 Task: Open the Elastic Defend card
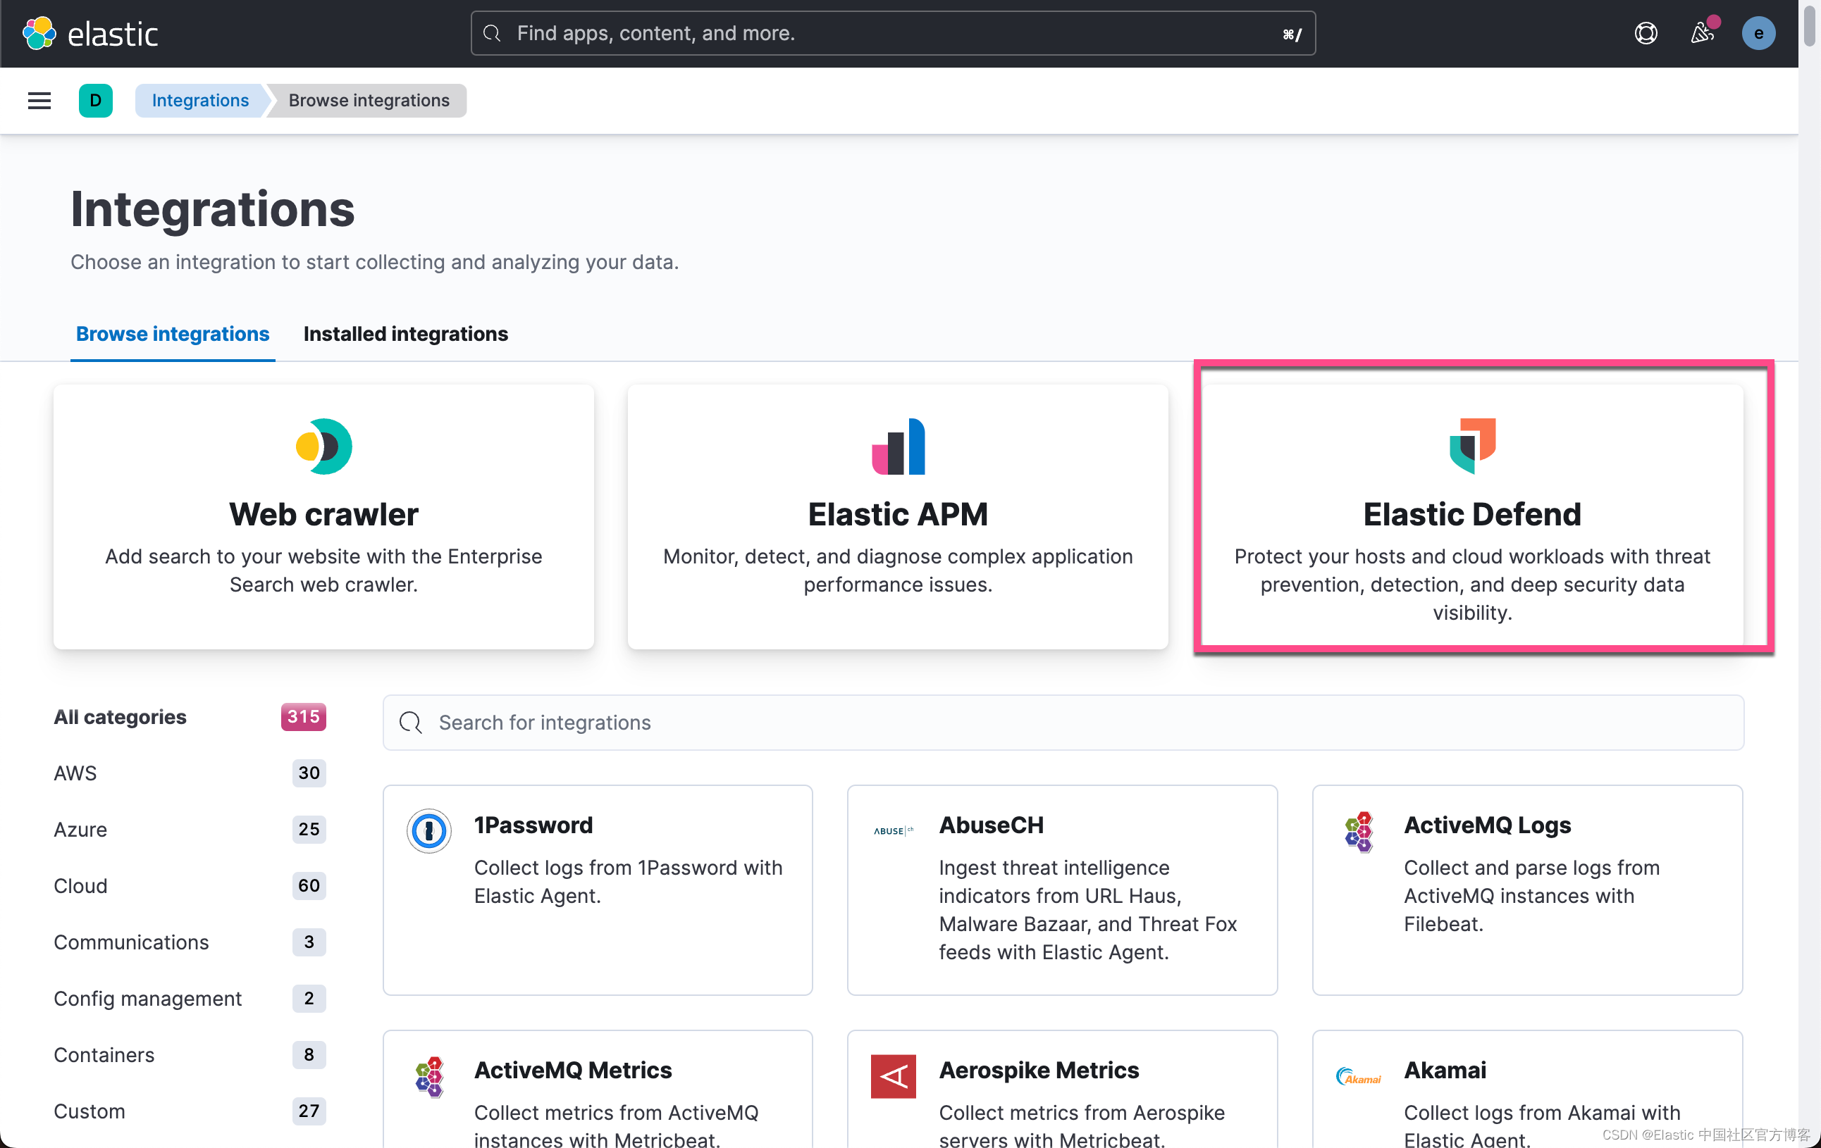[1471, 517]
